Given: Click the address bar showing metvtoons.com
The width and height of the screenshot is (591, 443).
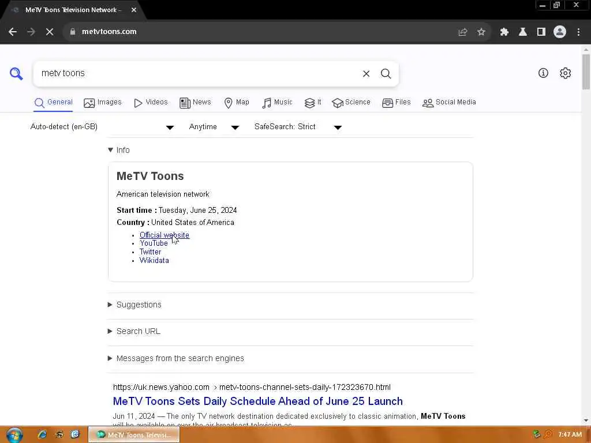Looking at the screenshot, I should pyautogui.click(x=260, y=32).
